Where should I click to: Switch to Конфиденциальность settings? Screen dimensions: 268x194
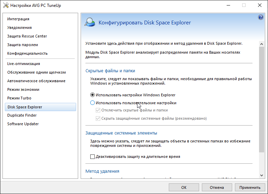pos(27,53)
